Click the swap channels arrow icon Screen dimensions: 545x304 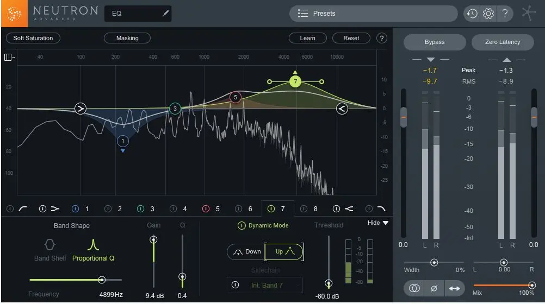coord(454,289)
